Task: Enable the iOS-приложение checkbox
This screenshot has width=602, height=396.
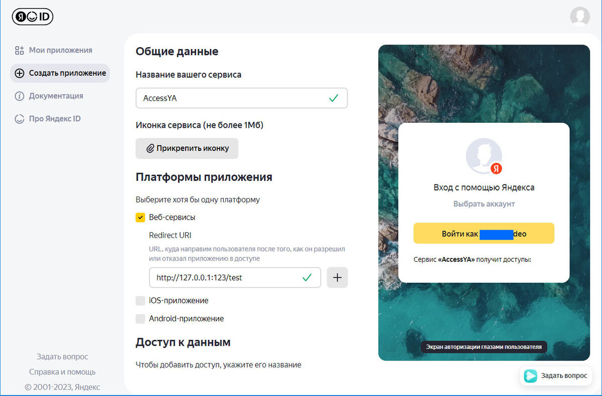Action: (x=140, y=301)
